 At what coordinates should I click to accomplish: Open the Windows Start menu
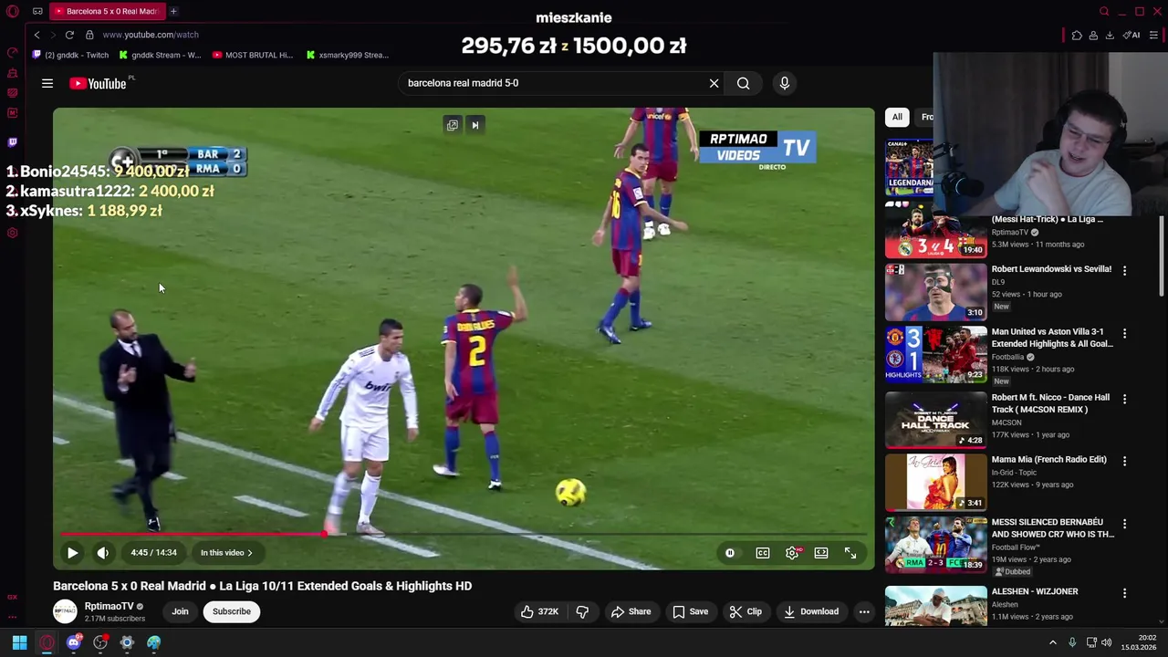pos(19,642)
